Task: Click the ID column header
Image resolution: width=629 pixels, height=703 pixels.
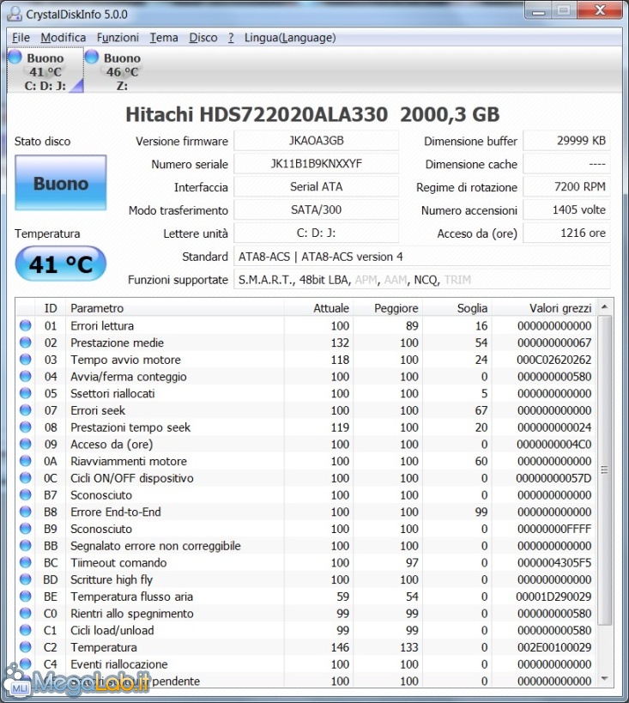Action: [x=51, y=308]
